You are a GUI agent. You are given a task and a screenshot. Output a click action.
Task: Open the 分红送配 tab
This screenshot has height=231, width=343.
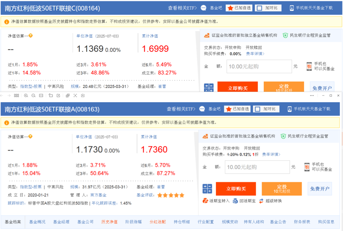pyautogui.click(x=158, y=222)
